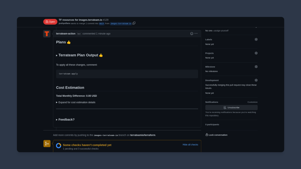Click the assign yourself link
This screenshot has width=301, height=169.
click(221, 30)
